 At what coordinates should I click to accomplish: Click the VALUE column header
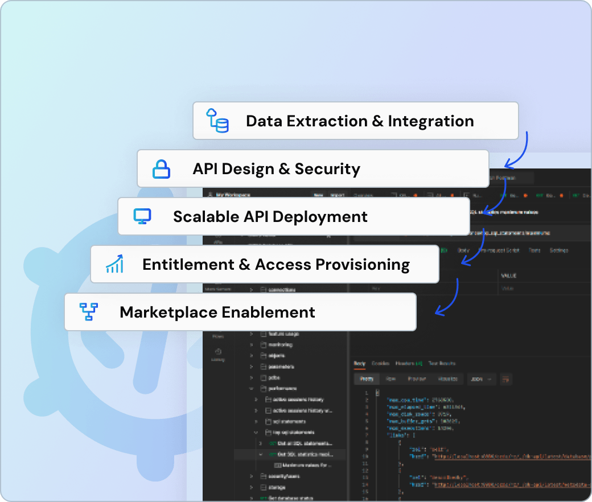[508, 275]
